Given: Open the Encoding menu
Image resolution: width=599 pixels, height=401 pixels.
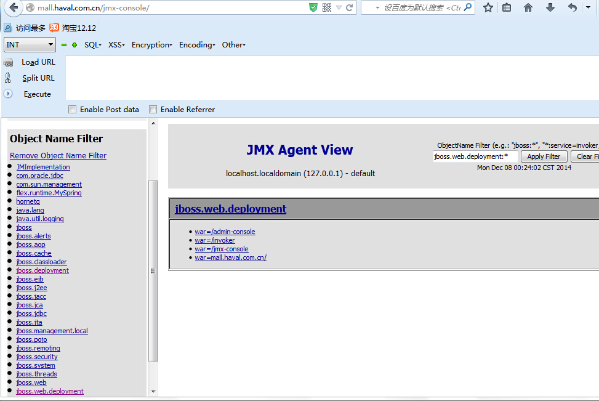Looking at the screenshot, I should (x=197, y=45).
